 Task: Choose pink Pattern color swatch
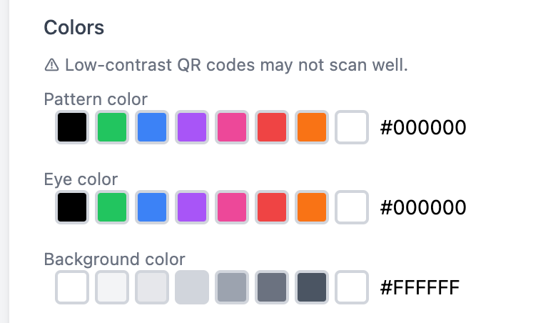(x=232, y=127)
